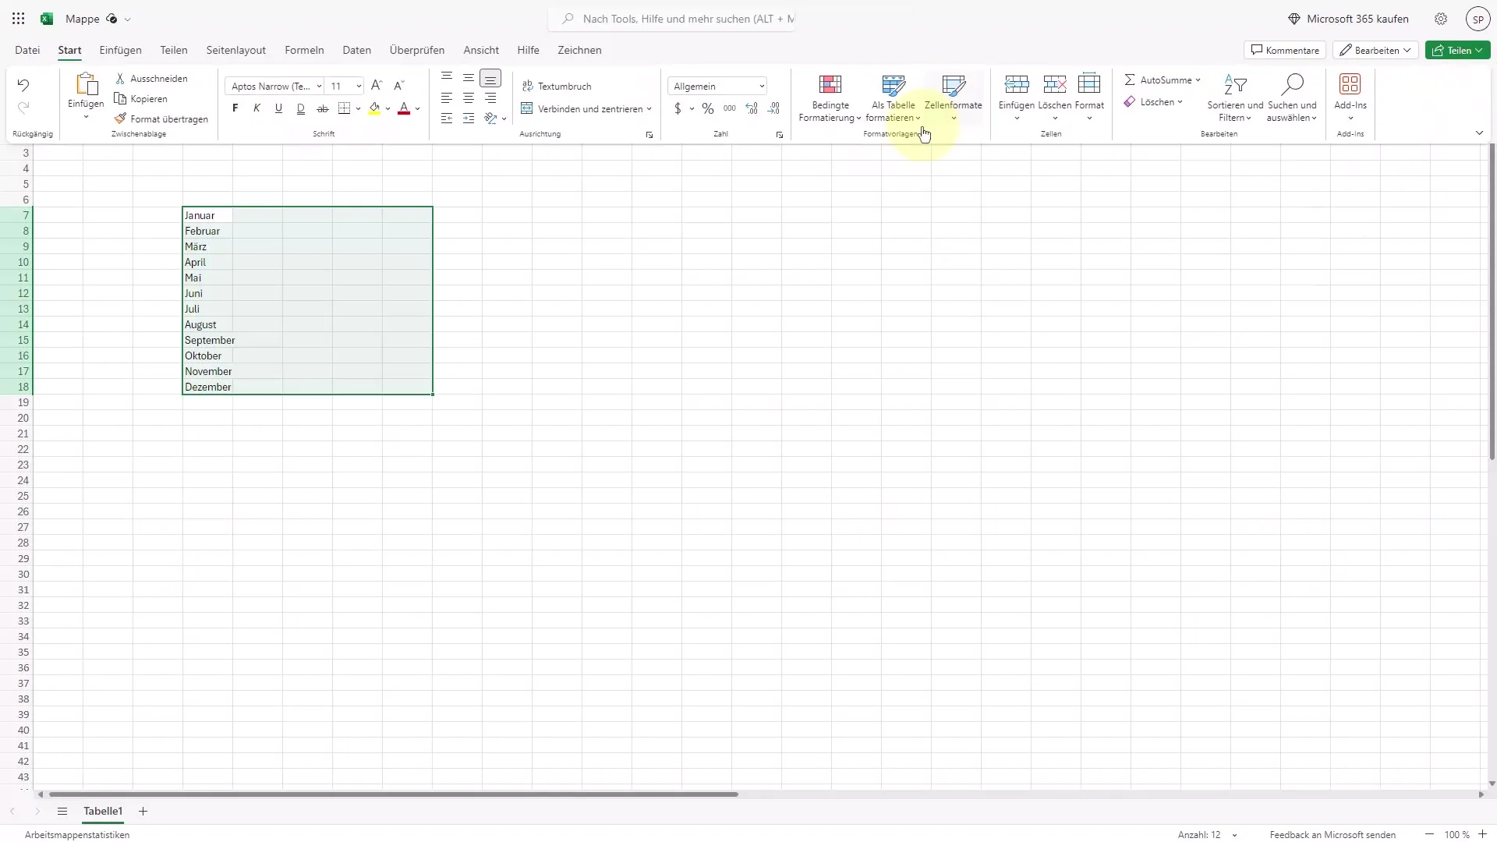1497x842 pixels.
Task: Increase font size with larger A
Action: 377,86
